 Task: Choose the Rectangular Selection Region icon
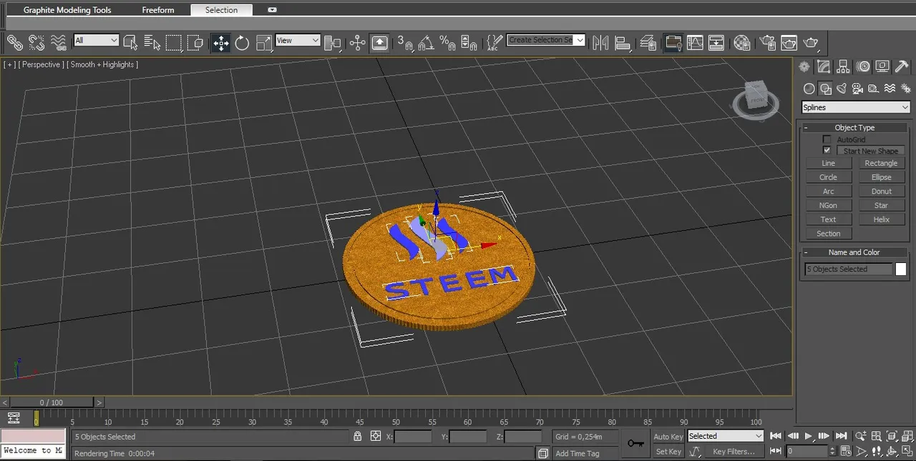174,43
